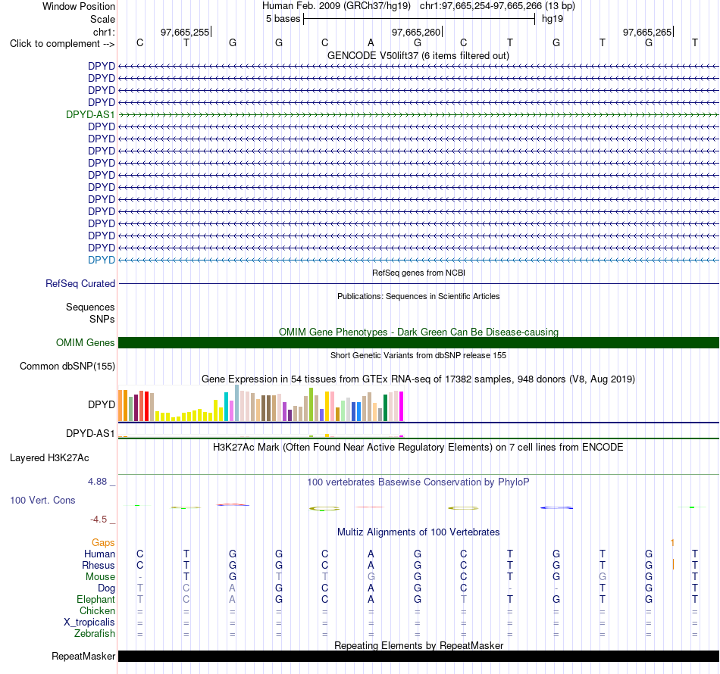Click the first orange bar in DPYD GTEx chart
Image resolution: width=720 pixels, height=674 pixels.
point(121,406)
